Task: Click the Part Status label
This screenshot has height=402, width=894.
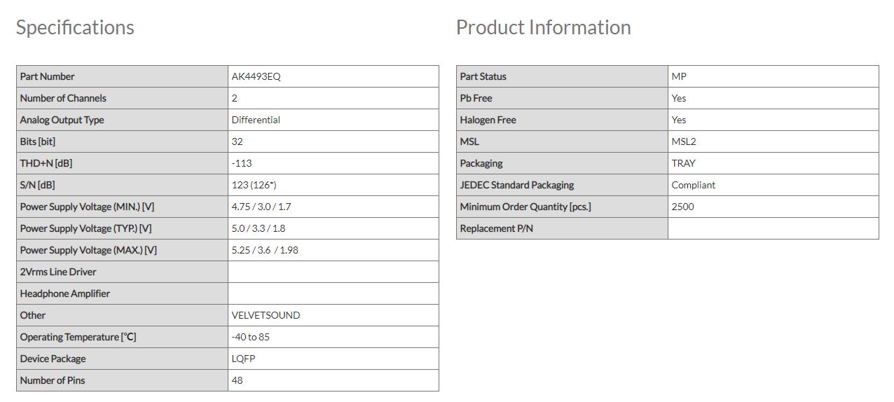Action: [x=483, y=76]
